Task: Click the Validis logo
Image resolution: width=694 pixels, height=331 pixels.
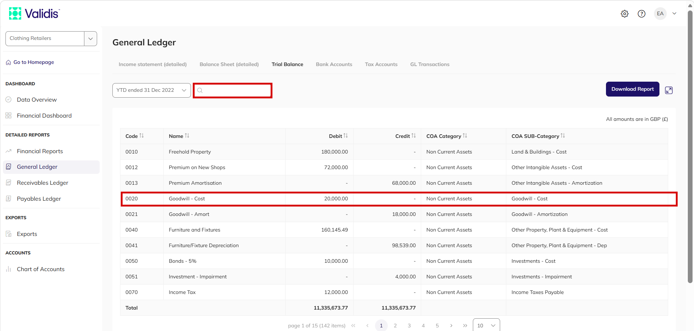Action: click(x=34, y=13)
